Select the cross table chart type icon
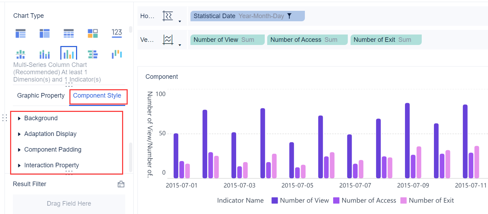 click(x=68, y=33)
